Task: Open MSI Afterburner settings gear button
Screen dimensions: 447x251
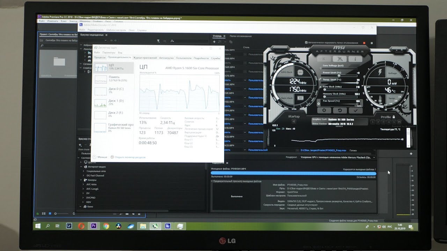Action: pyautogui.click(x=324, y=111)
